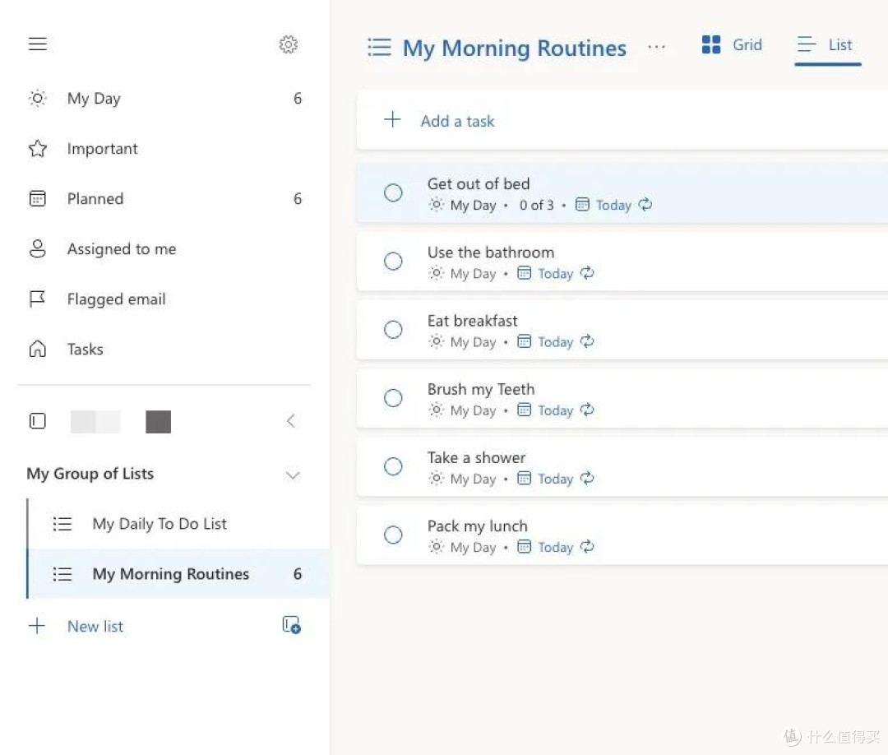Switch to List view

tap(827, 46)
